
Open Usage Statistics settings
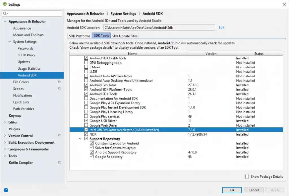(29, 69)
